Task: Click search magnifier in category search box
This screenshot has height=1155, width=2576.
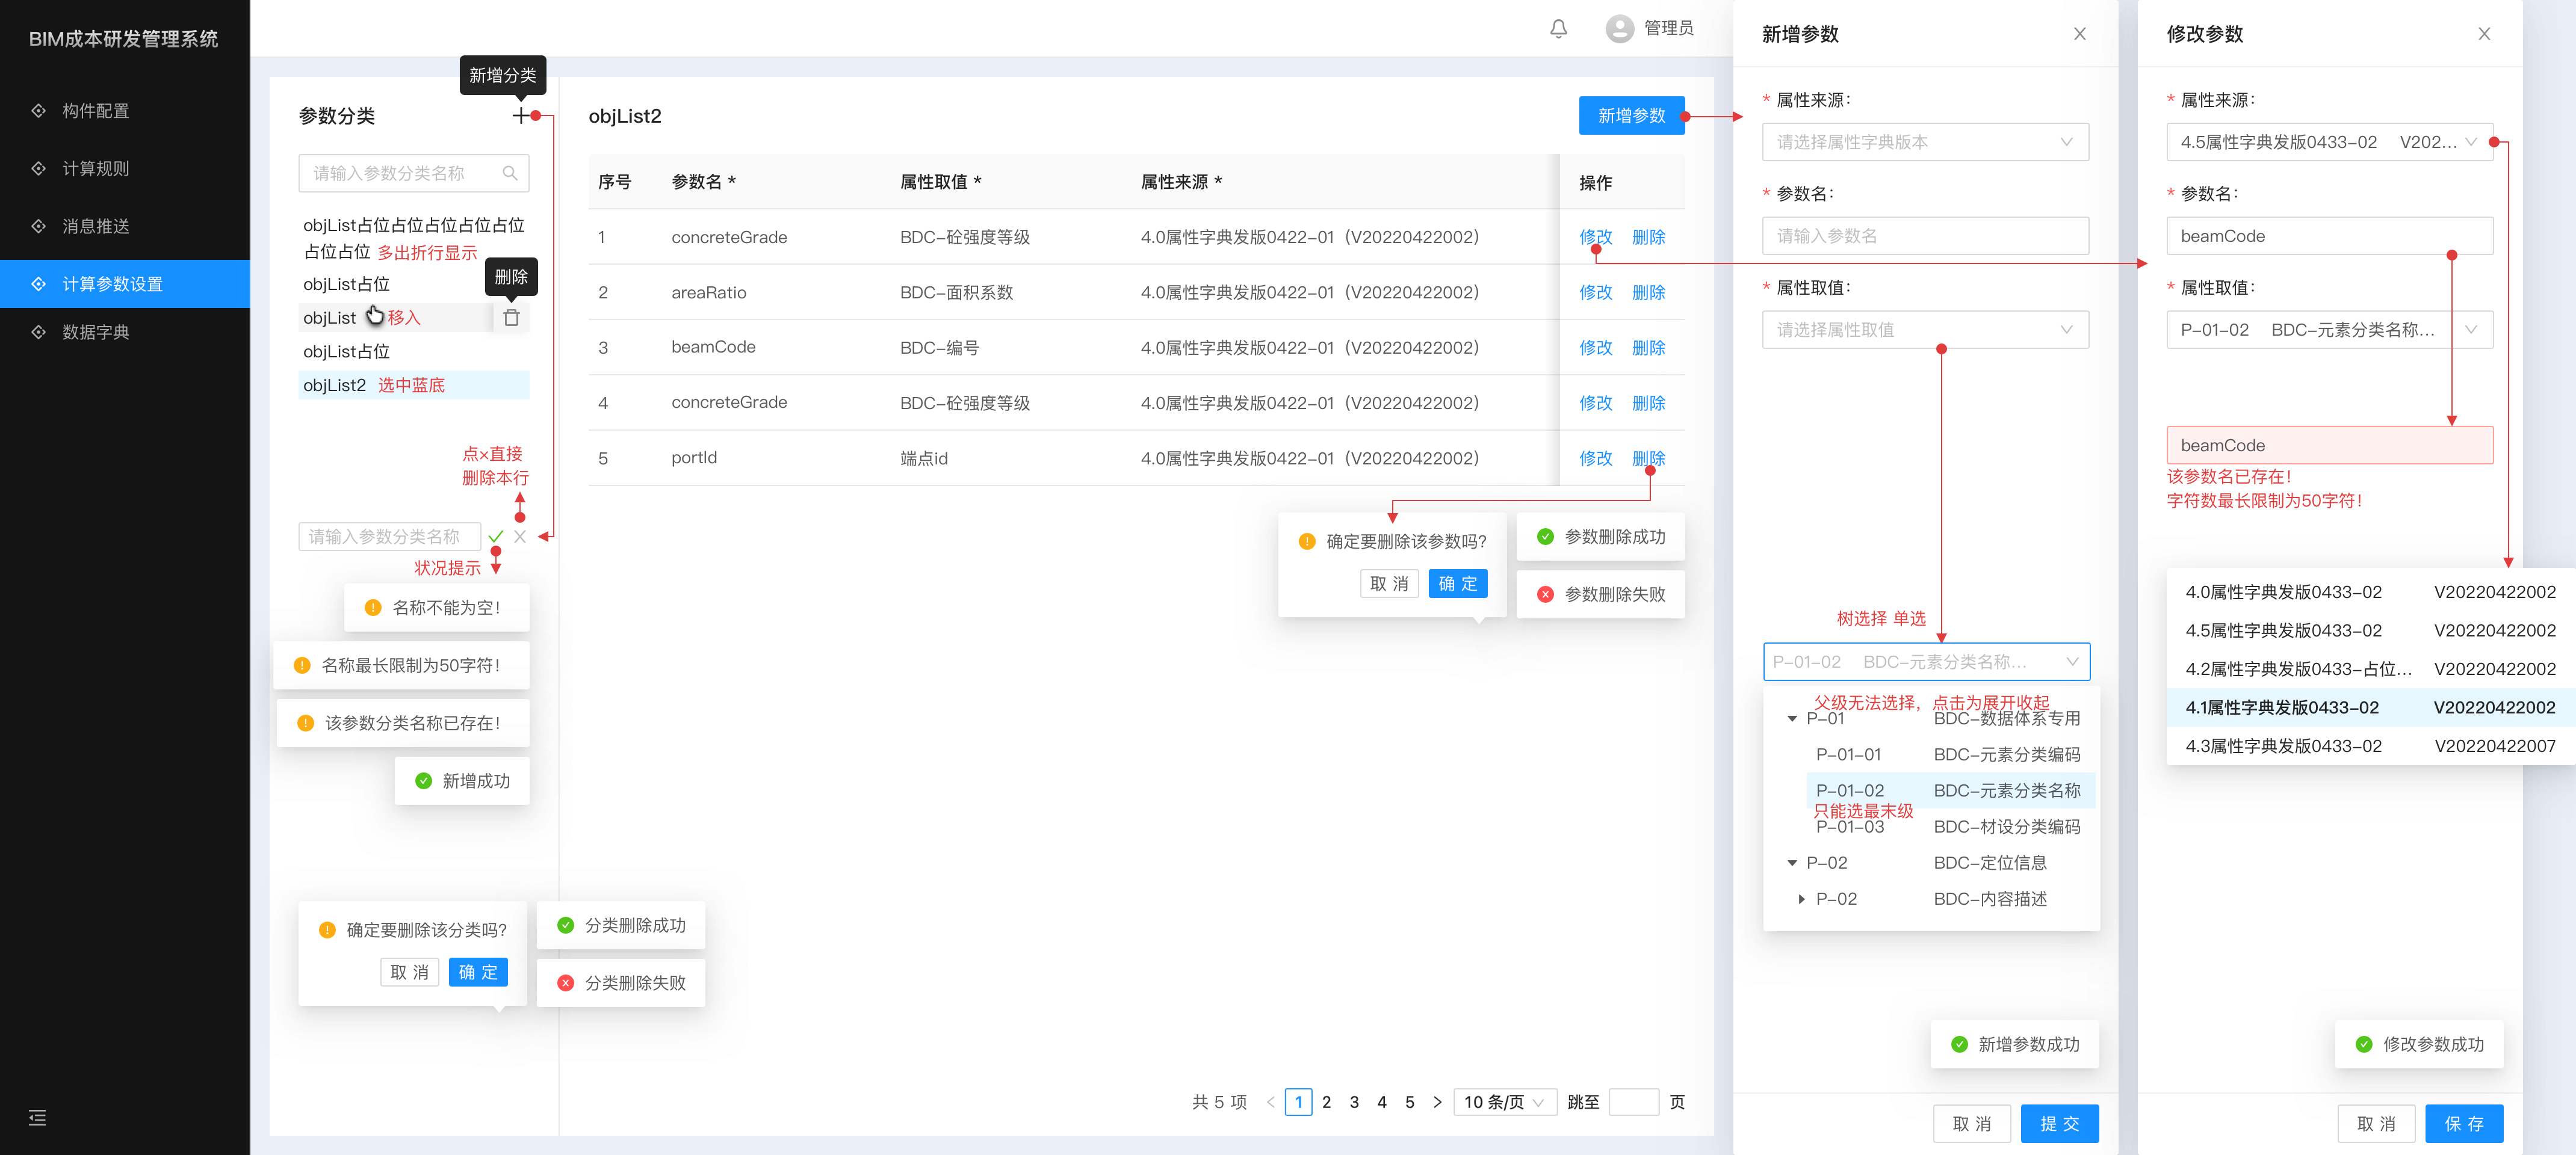Action: [x=510, y=173]
